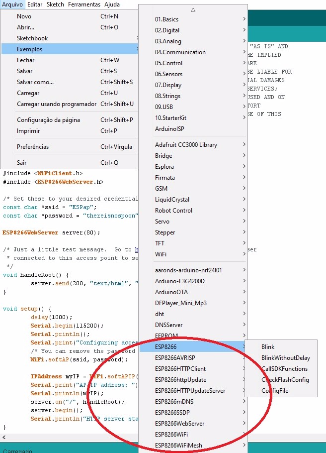Expand 02.Digital examples submenu
Screen dimensions: 326x453
click(x=193, y=30)
